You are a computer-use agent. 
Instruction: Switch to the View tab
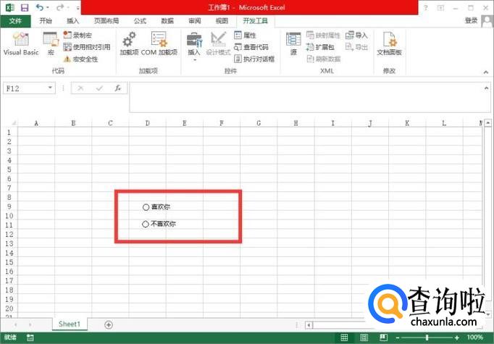pos(222,21)
